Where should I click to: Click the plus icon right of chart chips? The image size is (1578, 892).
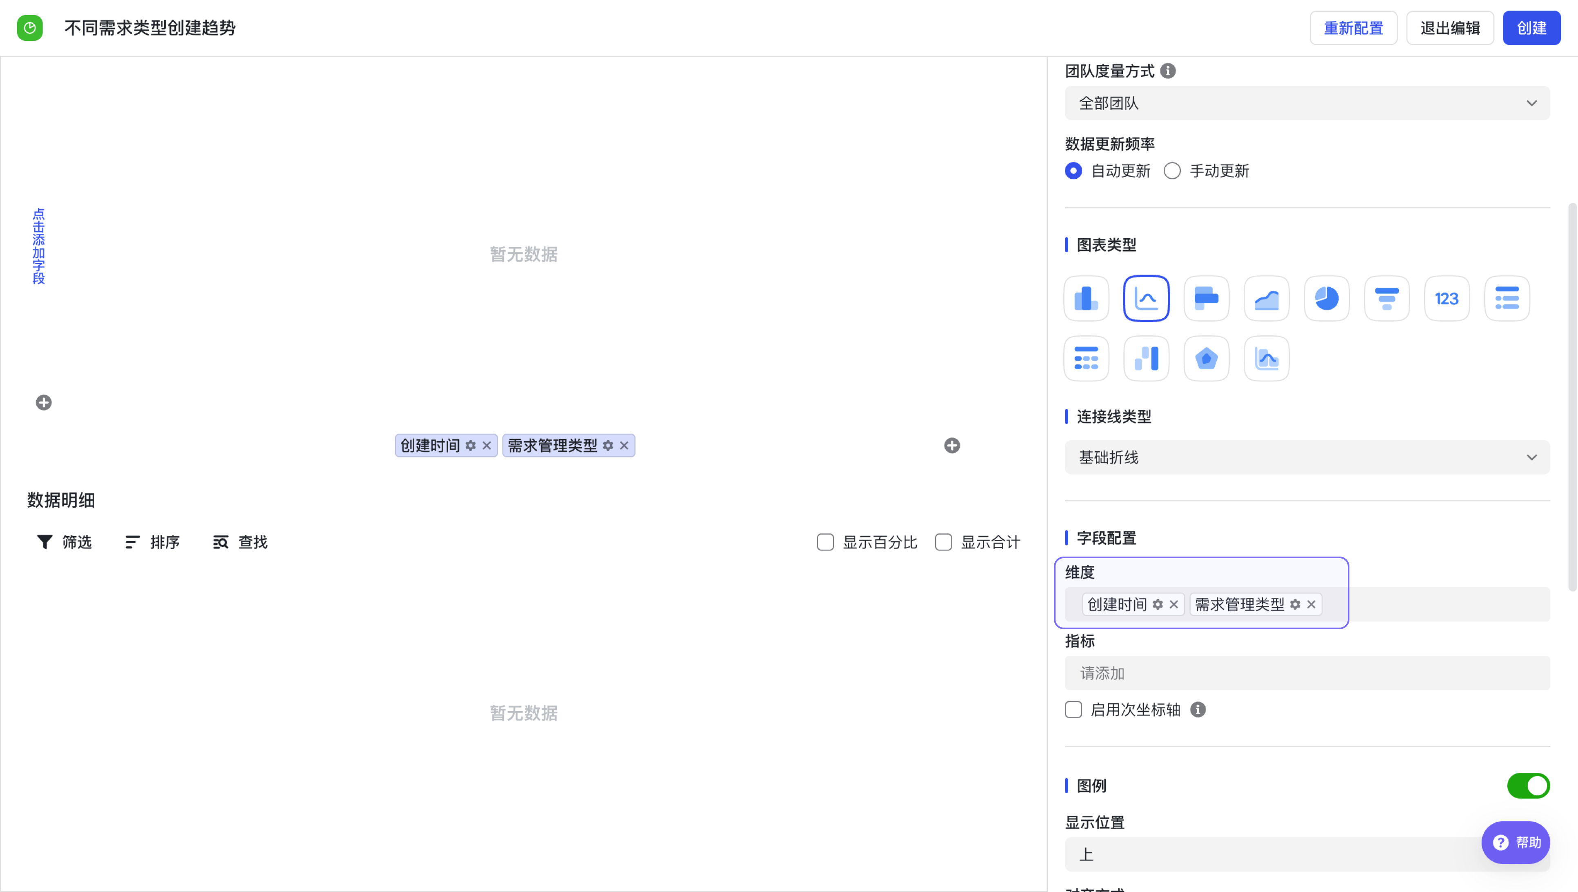pos(952,445)
